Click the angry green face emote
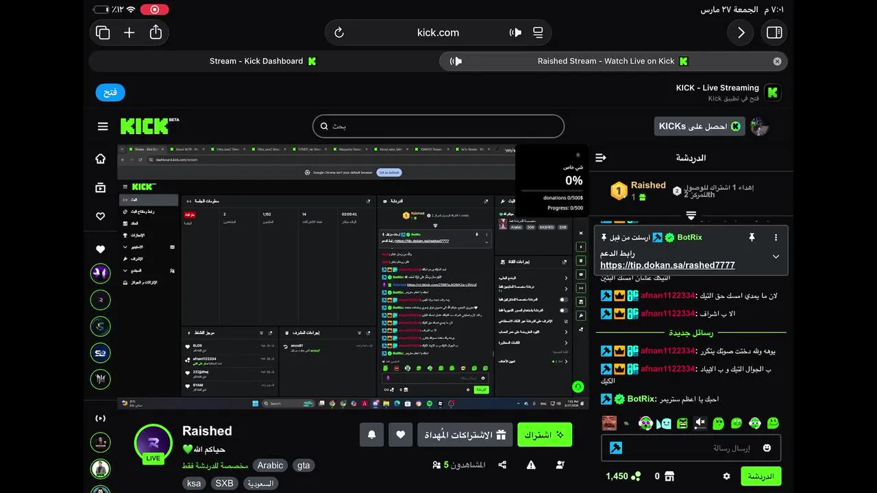 pyautogui.click(x=682, y=423)
